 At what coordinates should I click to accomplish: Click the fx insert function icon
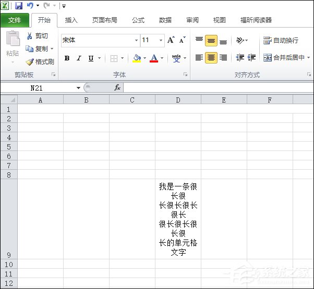(x=117, y=88)
